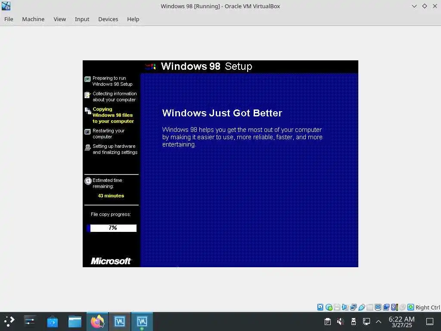This screenshot has width=441, height=331.
Task: Click the 'Windows Just Got Better' heading
Action: [x=222, y=113]
